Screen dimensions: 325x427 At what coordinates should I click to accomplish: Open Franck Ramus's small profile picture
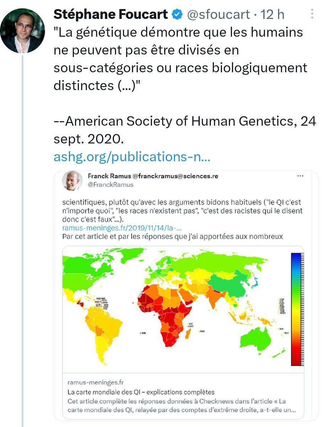pos(72,181)
